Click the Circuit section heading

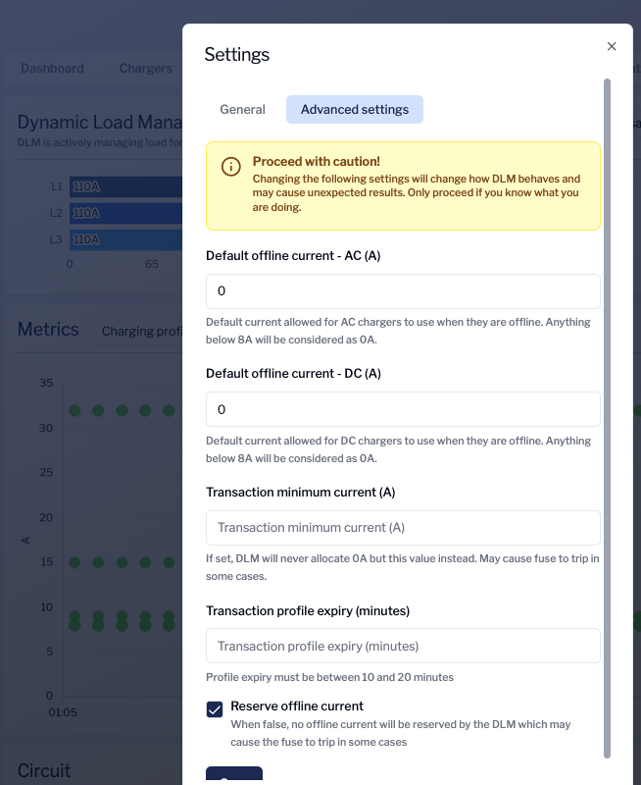[46, 771]
